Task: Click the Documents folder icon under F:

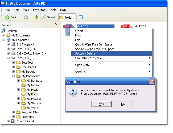Action: [x=18, y=67]
